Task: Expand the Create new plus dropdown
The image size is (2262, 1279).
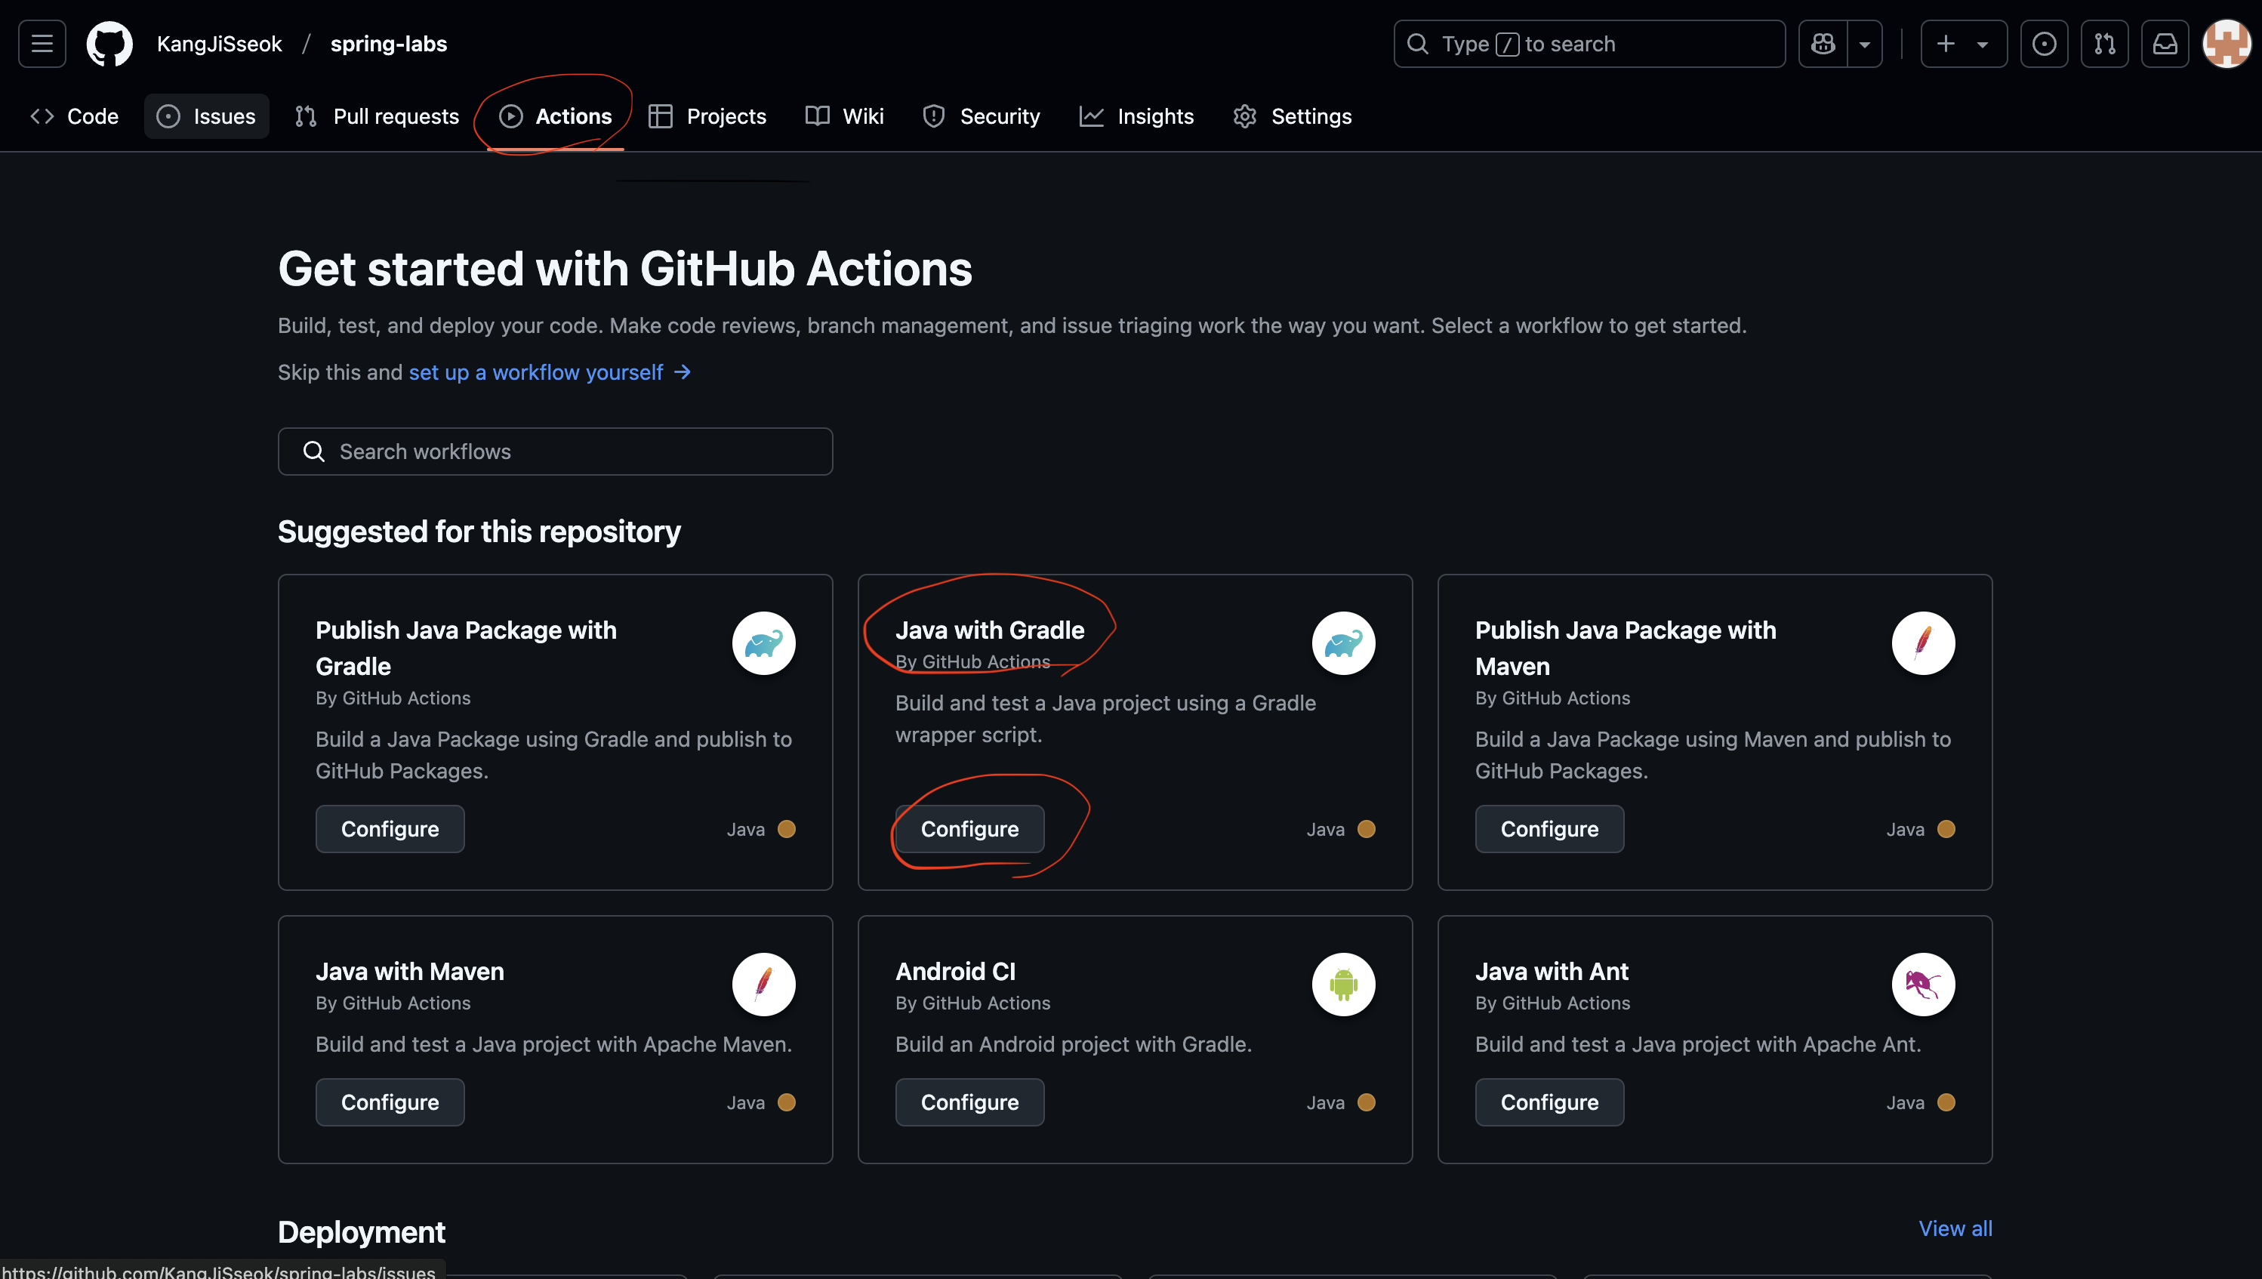Action: tap(1963, 43)
